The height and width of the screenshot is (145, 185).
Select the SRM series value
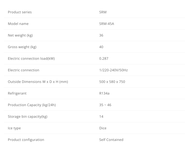tap(103, 12)
